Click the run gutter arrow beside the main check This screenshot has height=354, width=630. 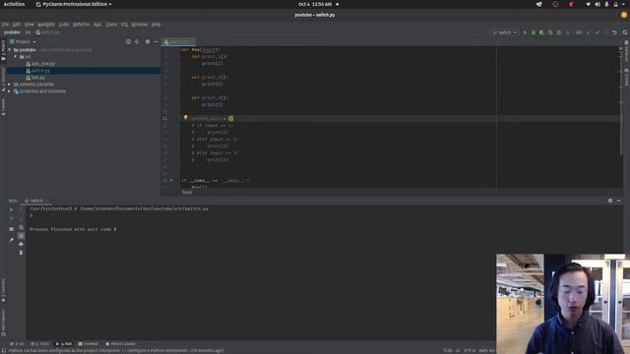click(171, 181)
